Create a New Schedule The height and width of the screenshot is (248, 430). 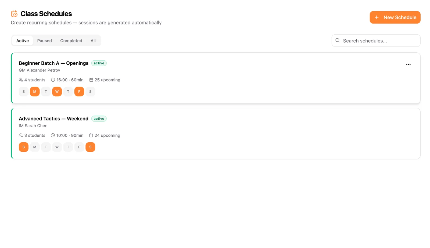(395, 17)
